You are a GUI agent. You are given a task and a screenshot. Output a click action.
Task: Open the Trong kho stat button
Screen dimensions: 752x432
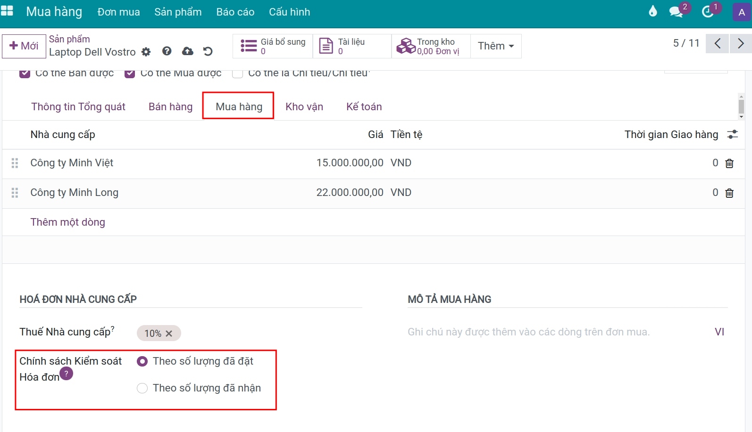point(431,46)
